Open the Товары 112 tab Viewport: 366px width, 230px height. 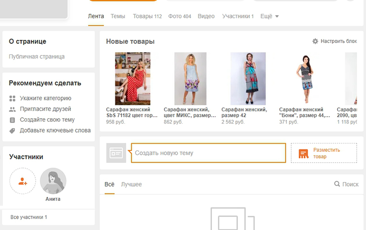[147, 16]
